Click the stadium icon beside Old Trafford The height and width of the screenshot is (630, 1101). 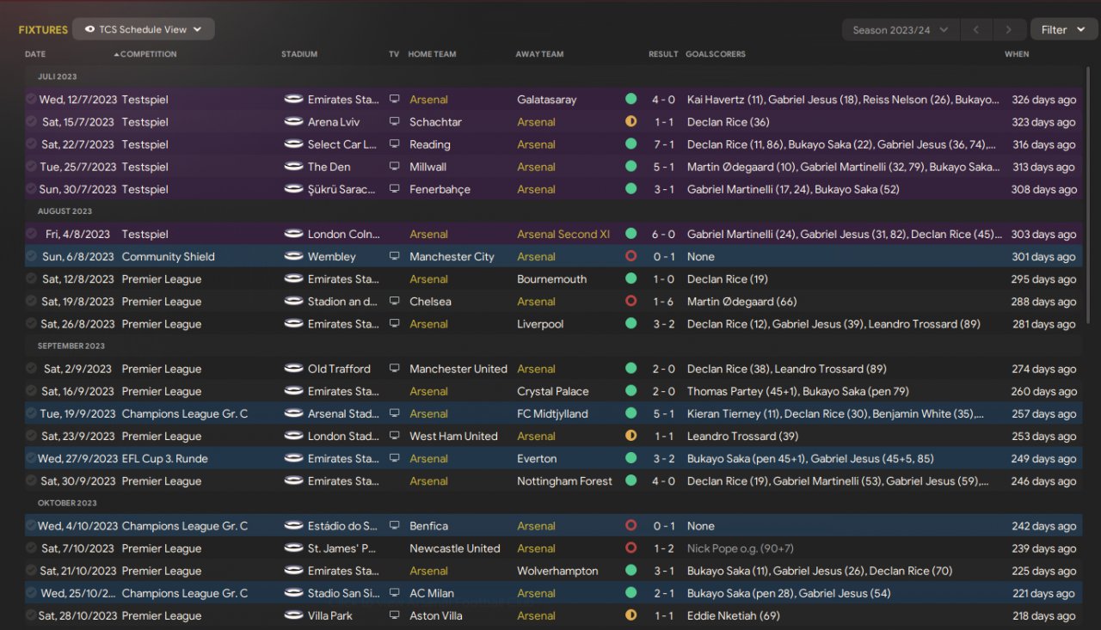tap(293, 369)
